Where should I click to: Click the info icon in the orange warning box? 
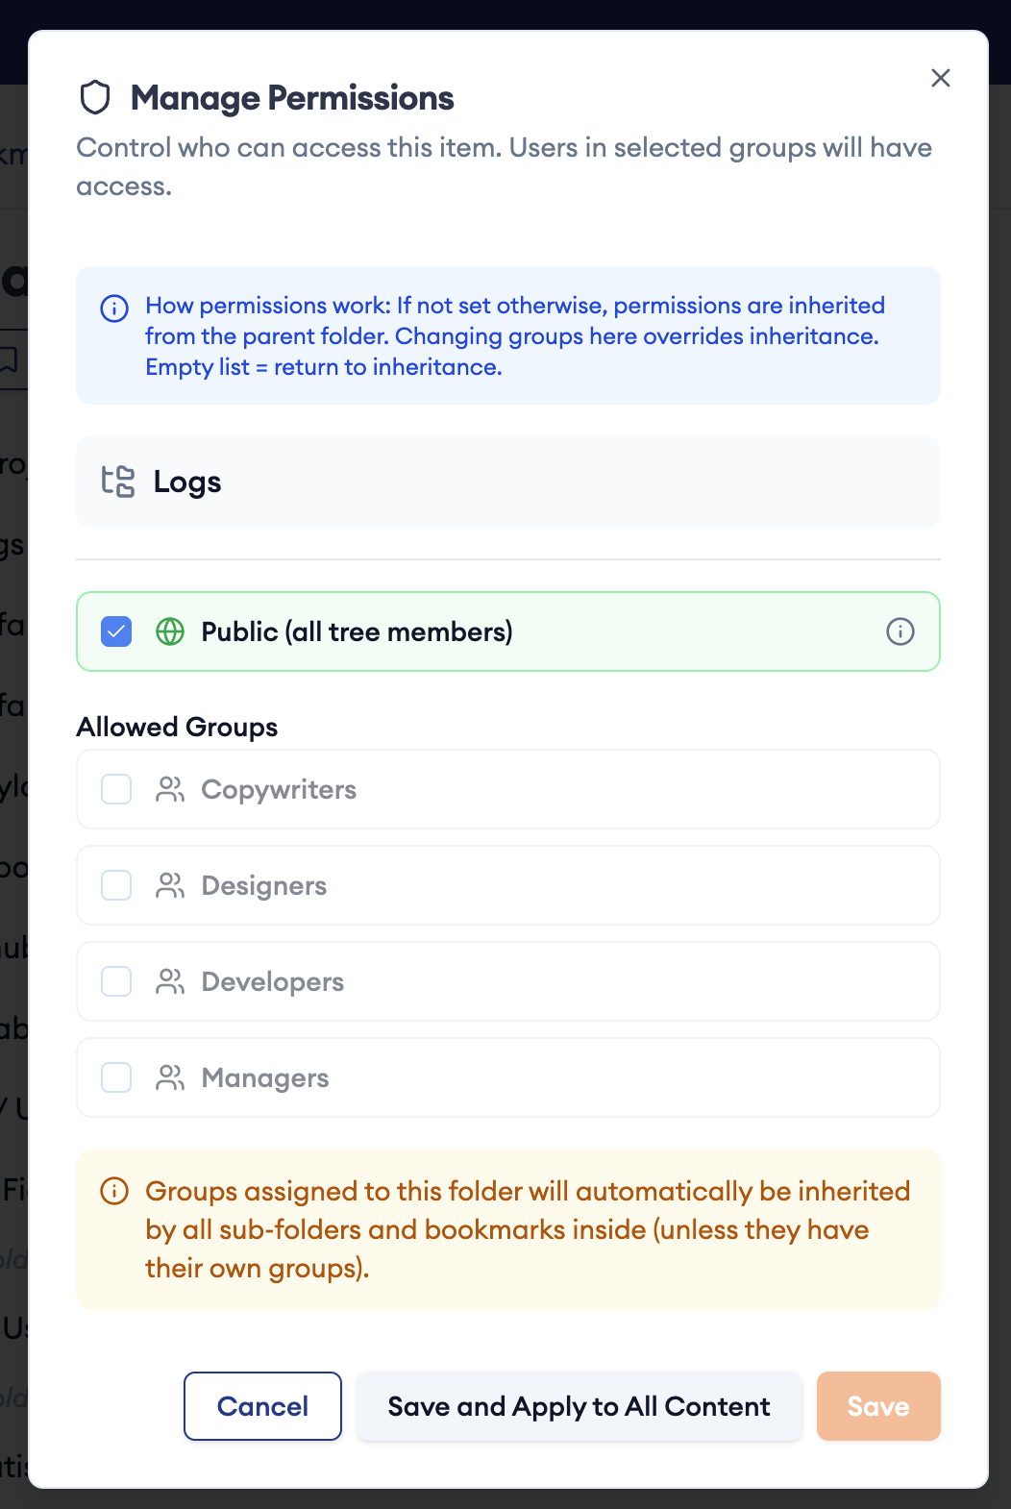point(113,1191)
